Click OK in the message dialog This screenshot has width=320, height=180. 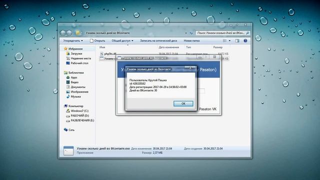point(183,103)
